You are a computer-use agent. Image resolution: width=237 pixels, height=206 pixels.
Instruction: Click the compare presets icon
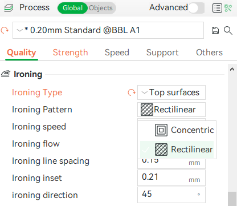point(228,8)
